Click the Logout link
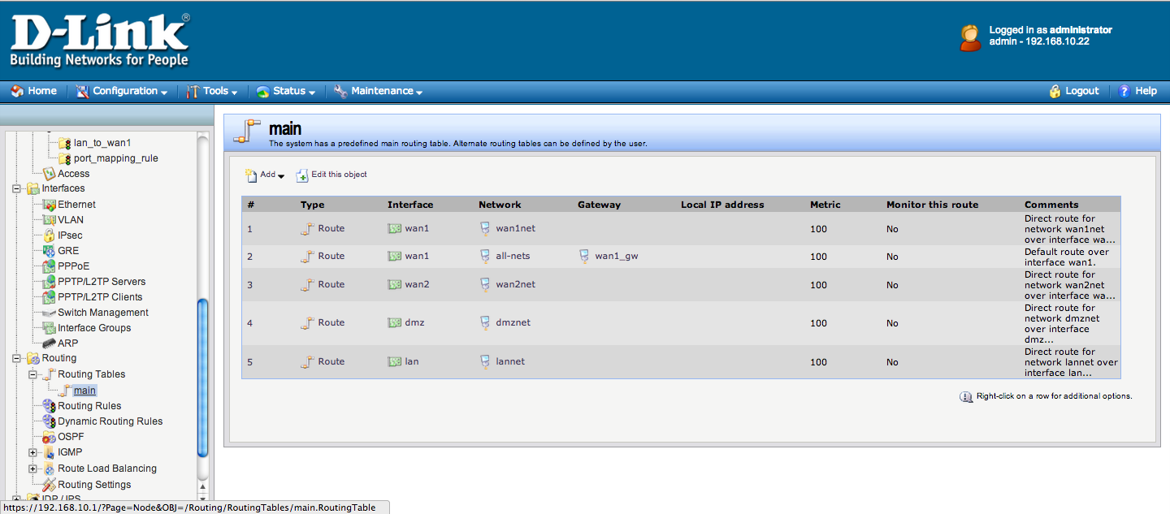 [x=1073, y=91]
